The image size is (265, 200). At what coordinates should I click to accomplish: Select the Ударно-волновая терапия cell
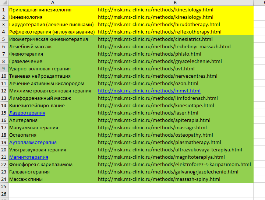pos(40,69)
